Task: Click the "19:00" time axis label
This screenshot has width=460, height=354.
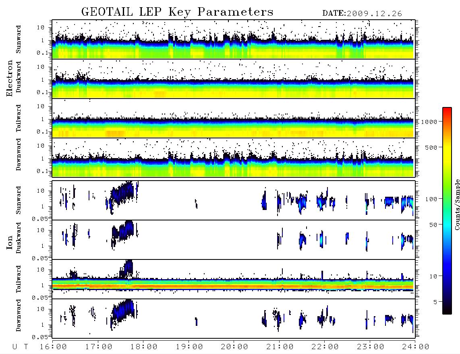Action: click(189, 347)
